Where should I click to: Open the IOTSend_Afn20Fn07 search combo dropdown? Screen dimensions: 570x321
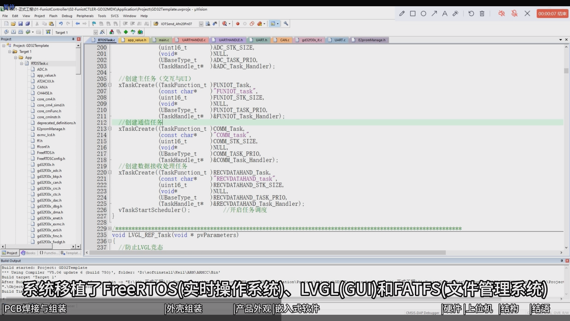[x=201, y=24]
